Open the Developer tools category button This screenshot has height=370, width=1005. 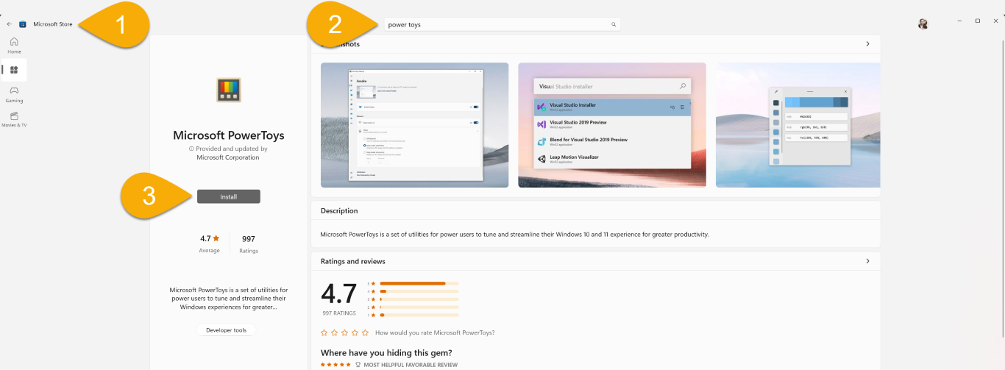pos(227,330)
